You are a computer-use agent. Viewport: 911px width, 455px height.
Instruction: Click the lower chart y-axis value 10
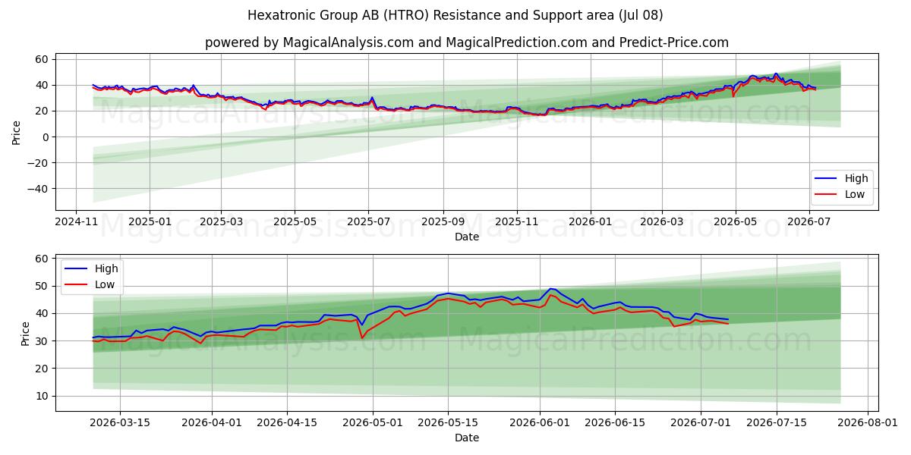(43, 396)
